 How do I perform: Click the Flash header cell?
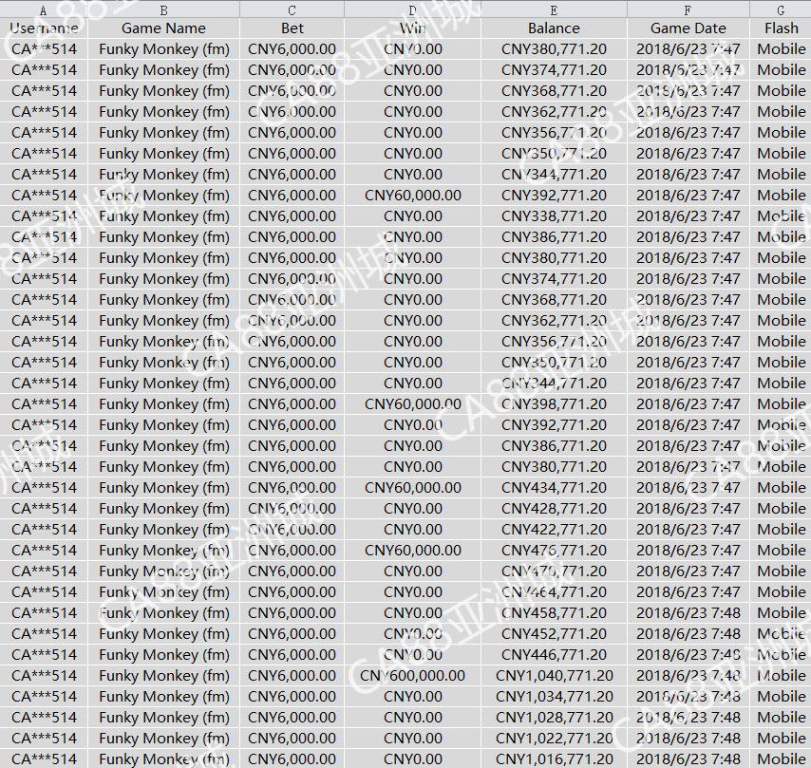781,28
